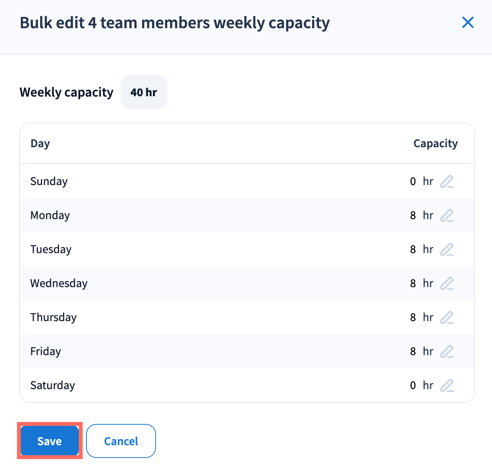The image size is (492, 473).
Task: Click the Day column header
Action: [x=40, y=143]
